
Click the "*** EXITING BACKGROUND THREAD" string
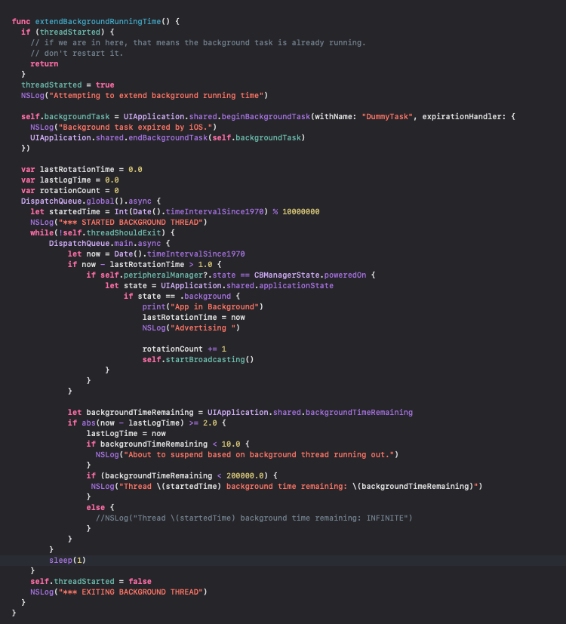(128, 592)
